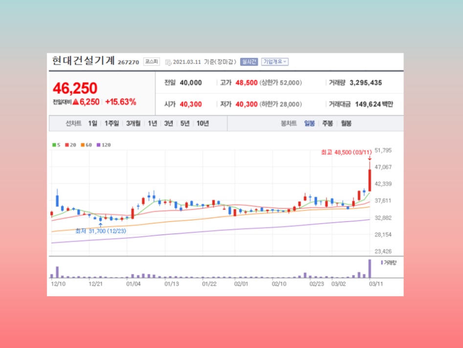The height and width of the screenshot is (348, 463).
Task: Click the orange 60-day moving average legend
Action: tap(86, 145)
